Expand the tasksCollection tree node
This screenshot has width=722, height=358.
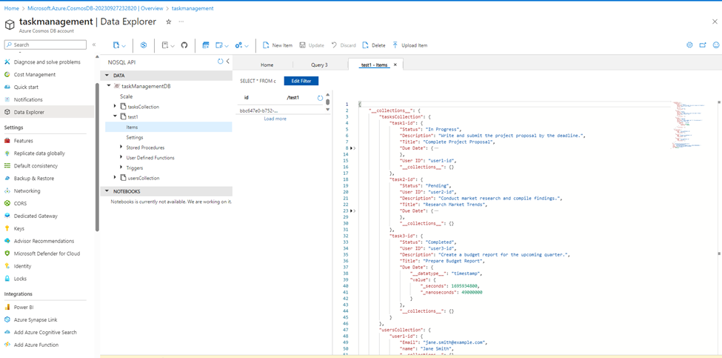pos(115,107)
